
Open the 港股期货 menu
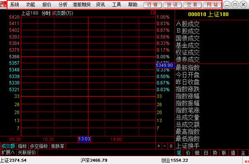82,5
